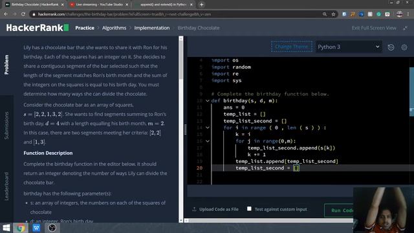Open the Chrome profile avatar
Image resolution: width=414 pixels, height=233 pixels.
400,14
